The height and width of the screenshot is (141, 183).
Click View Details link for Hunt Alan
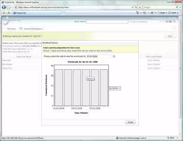click(x=153, y=60)
